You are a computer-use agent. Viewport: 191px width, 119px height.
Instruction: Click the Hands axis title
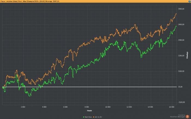(x=89, y=111)
